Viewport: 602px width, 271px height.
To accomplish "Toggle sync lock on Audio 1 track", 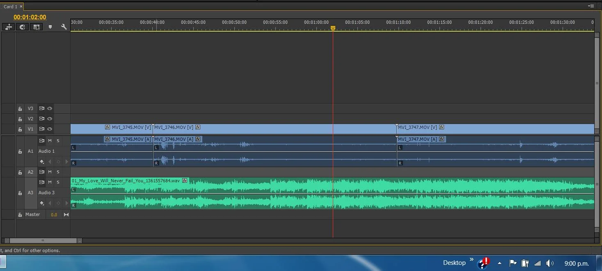I will 41,140.
